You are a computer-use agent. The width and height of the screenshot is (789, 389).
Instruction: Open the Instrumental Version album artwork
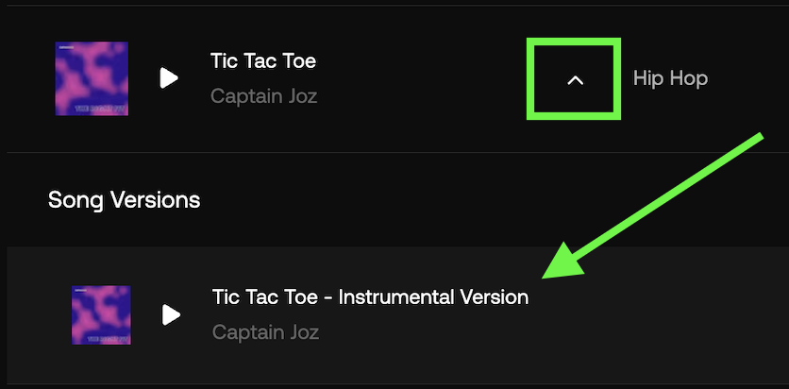101,315
